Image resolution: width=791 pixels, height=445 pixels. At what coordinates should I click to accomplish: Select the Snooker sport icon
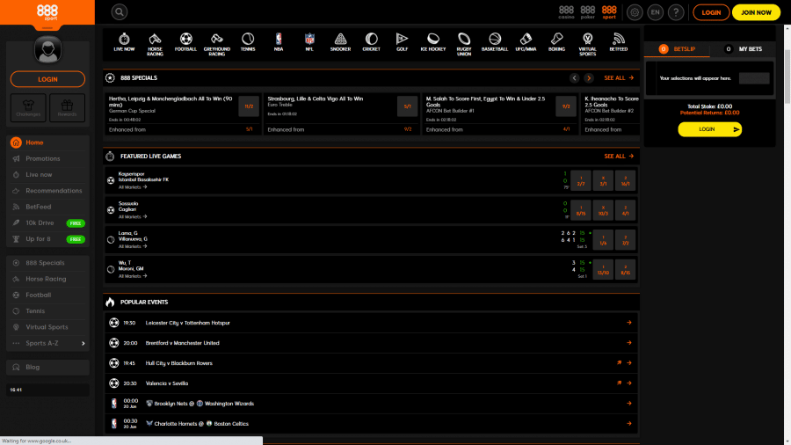point(340,42)
